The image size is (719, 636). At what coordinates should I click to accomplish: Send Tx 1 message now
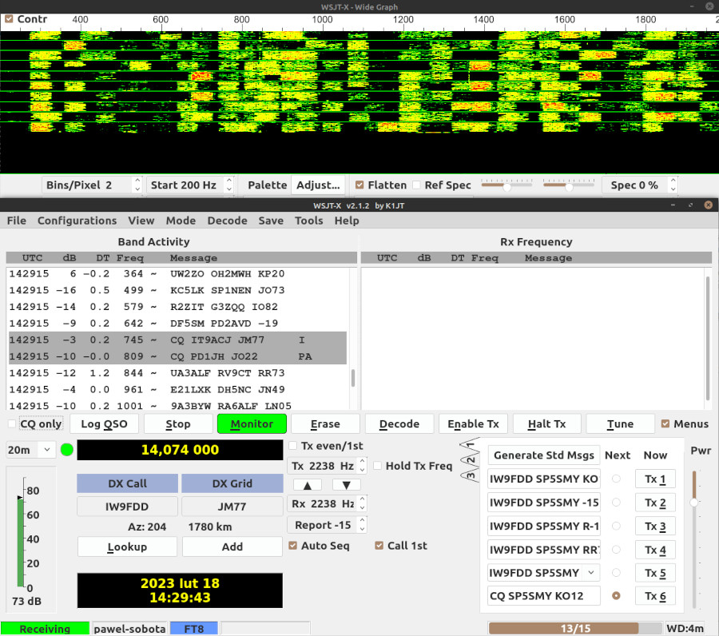point(655,479)
